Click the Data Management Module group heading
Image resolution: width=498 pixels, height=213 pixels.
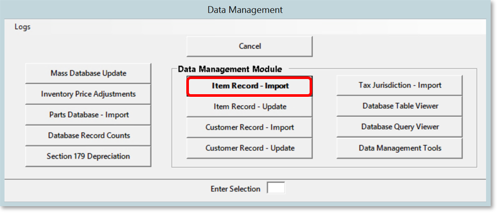click(230, 69)
